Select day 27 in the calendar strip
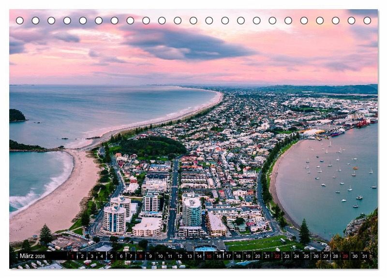Viewport: 387px width, 278px height. 326,256
